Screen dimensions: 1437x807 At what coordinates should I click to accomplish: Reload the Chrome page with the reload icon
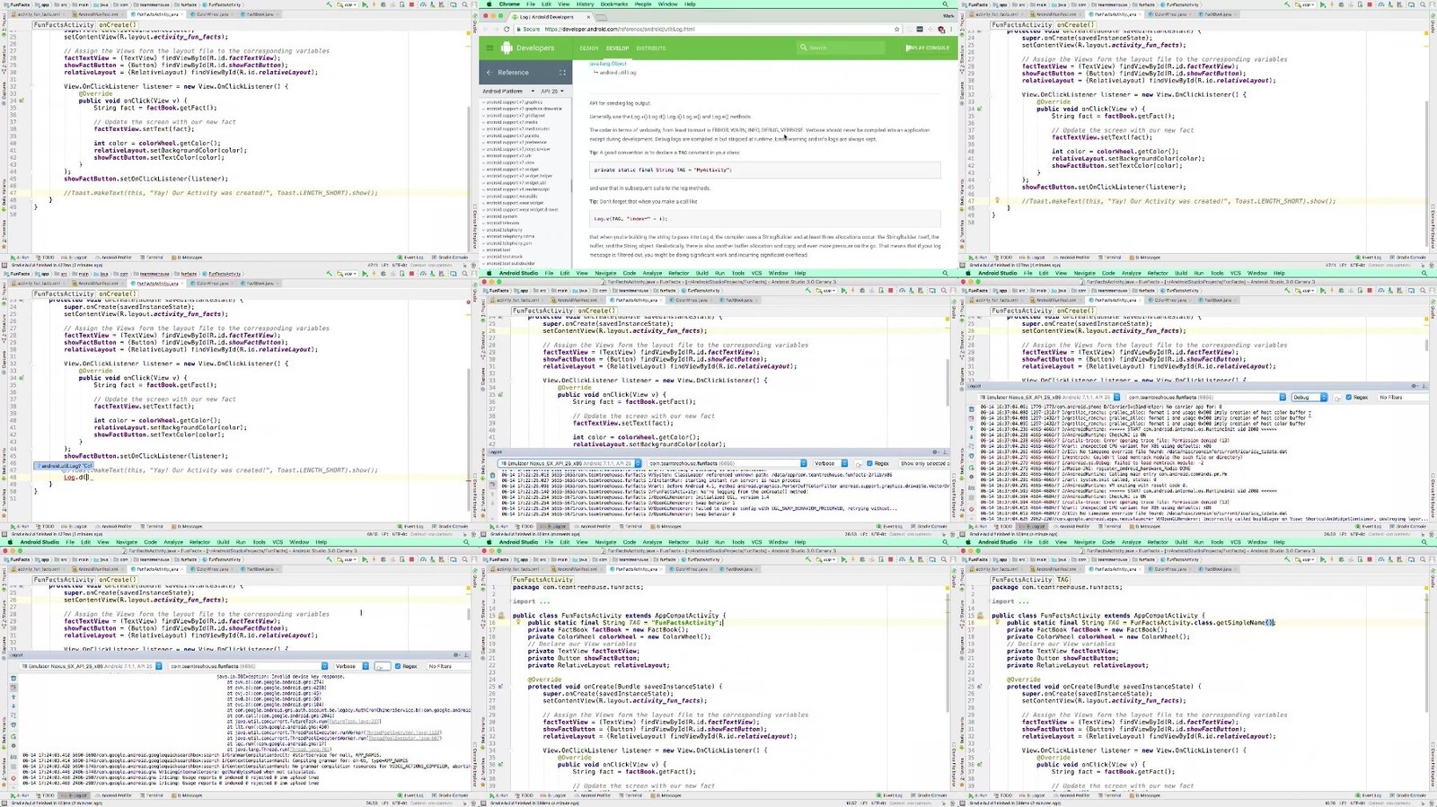(x=507, y=29)
